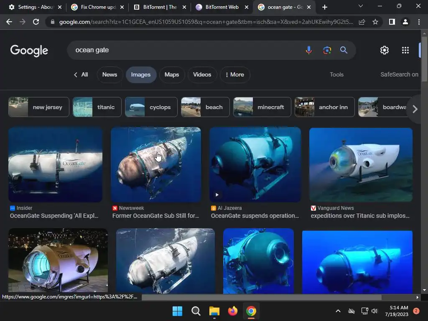Expand the More search filters menu
The width and height of the screenshot is (428, 321).
point(235,74)
